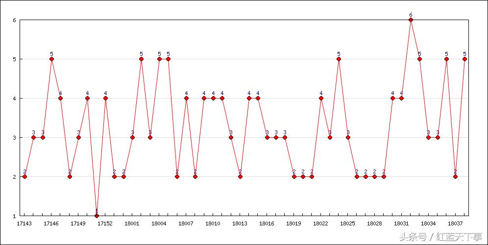The width and height of the screenshot is (488, 245).
Task: Click the x-axis label 18025
Action: pyautogui.click(x=348, y=223)
